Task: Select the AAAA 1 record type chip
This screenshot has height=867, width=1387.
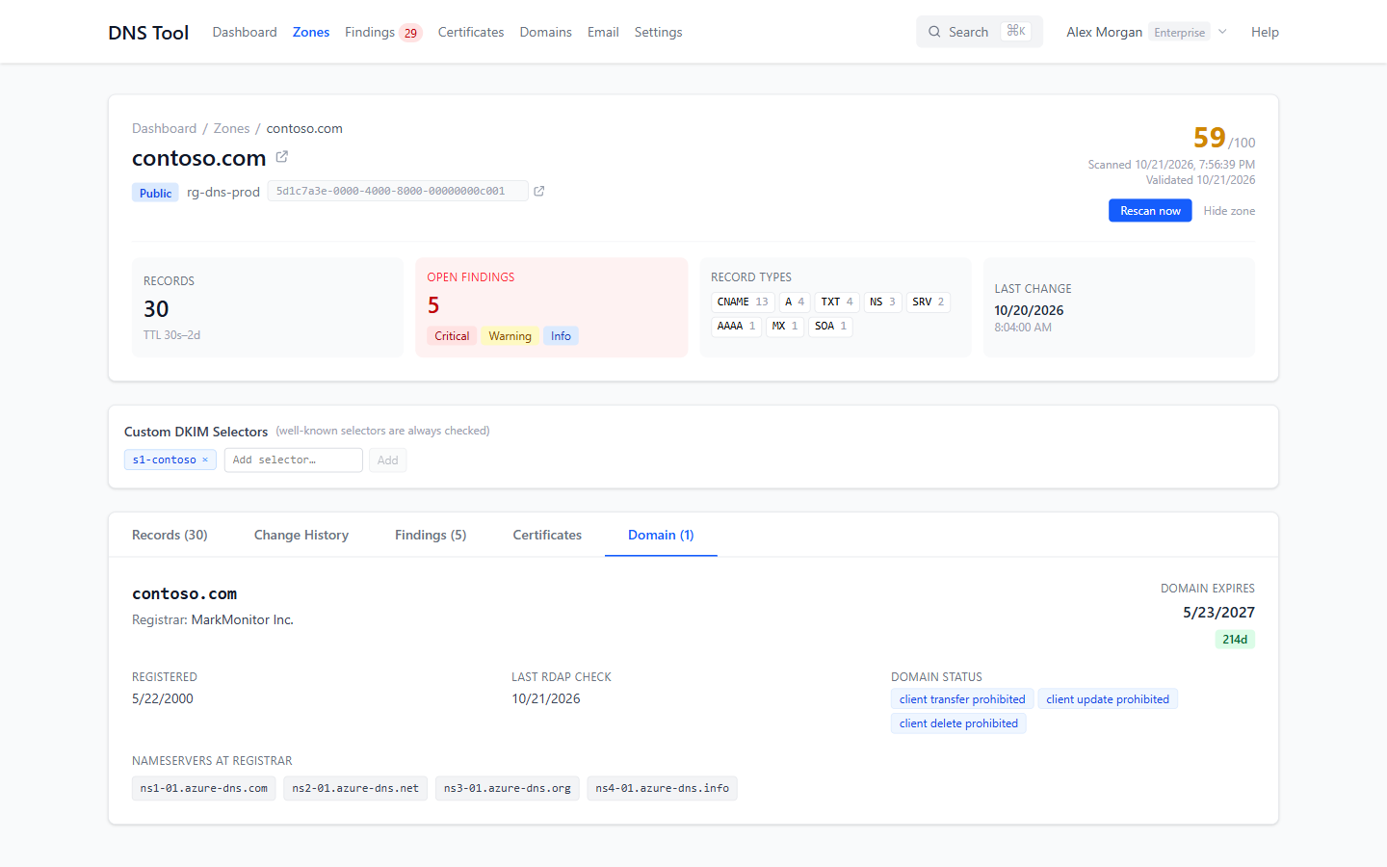Action: click(737, 327)
